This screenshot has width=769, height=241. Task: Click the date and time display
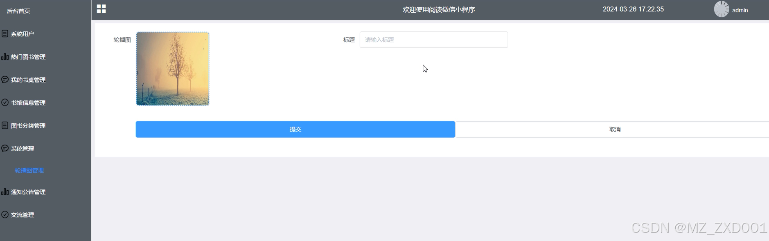[633, 9]
